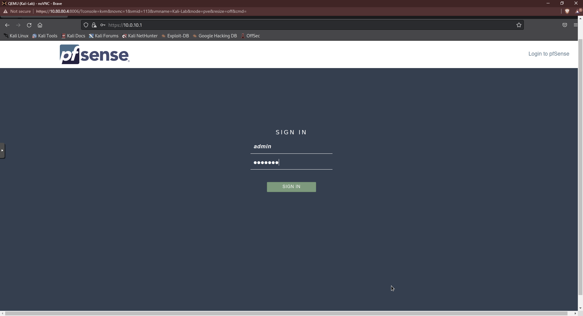Click the home button in the browser toolbar
The width and height of the screenshot is (583, 316).
tap(40, 25)
